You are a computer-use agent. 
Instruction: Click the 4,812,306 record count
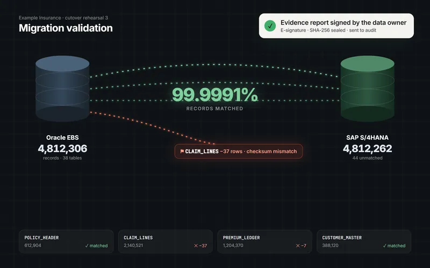coord(62,148)
